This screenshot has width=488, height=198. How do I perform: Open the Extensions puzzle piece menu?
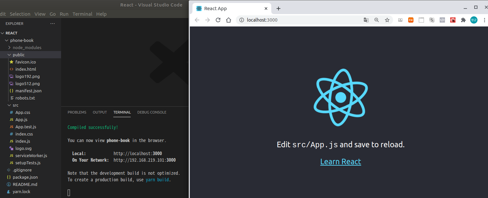(463, 20)
